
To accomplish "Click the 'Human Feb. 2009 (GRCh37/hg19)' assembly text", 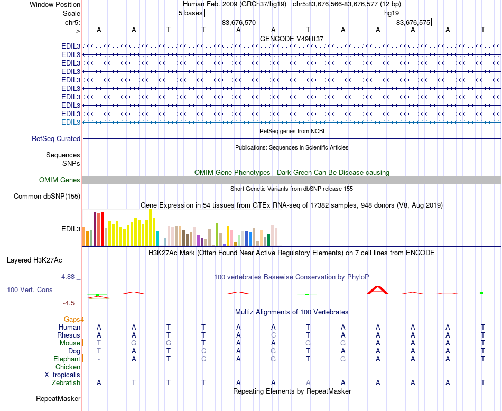I will click(x=234, y=4).
